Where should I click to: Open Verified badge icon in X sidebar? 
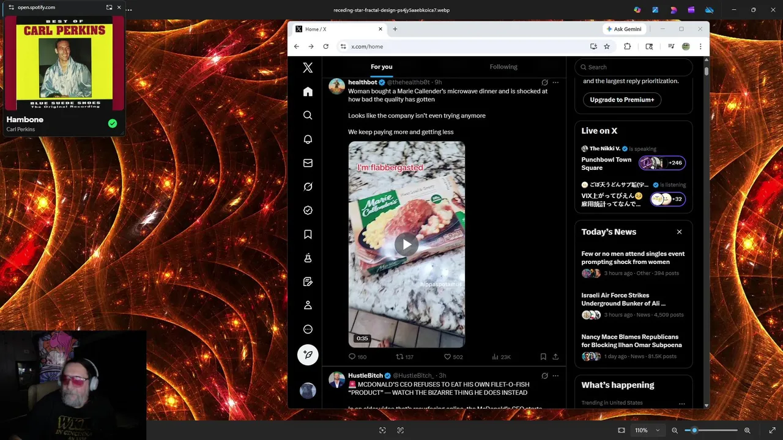[x=308, y=210]
